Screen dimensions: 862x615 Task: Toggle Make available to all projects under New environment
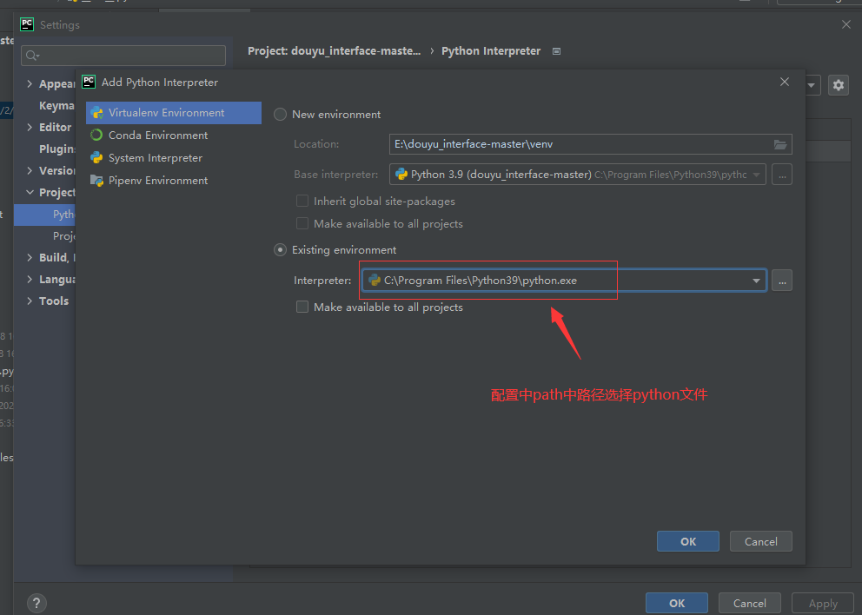coord(302,224)
